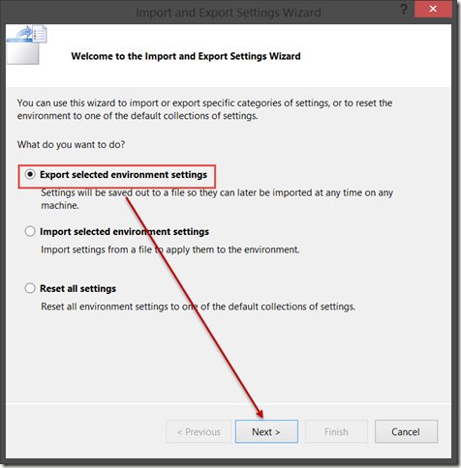Screen dimensions: 461x468
Task: Click the greyed-out Finish button
Action: [x=336, y=431]
